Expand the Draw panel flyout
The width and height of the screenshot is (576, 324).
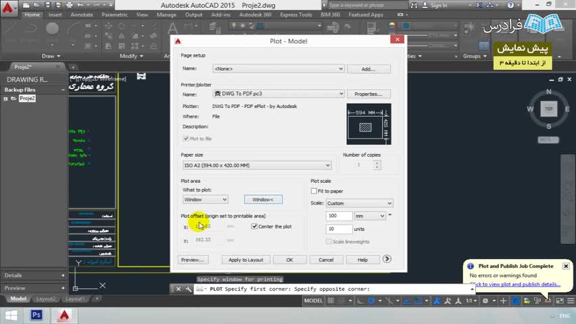tap(51, 56)
